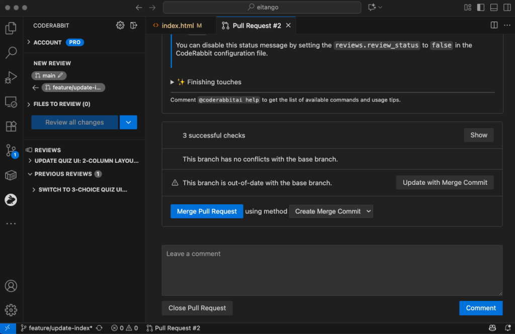The image size is (515, 334).
Task: Expand the Finishing touches section
Action: [x=210, y=82]
